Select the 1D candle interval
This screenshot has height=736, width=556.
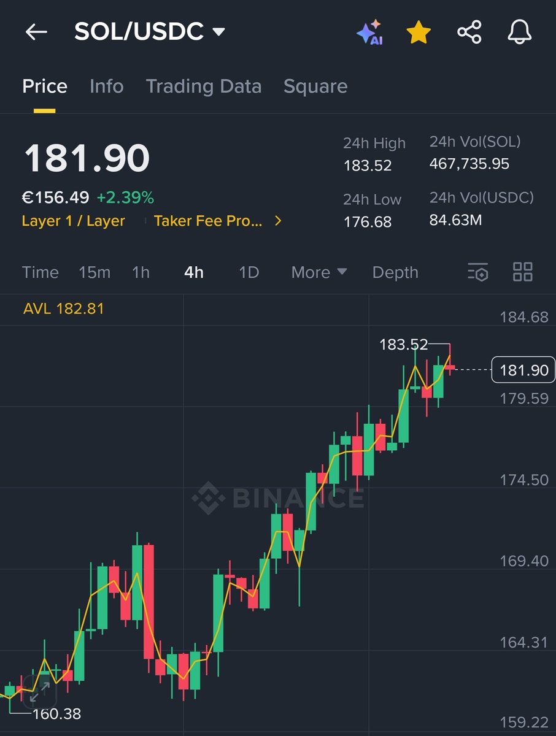coord(248,272)
